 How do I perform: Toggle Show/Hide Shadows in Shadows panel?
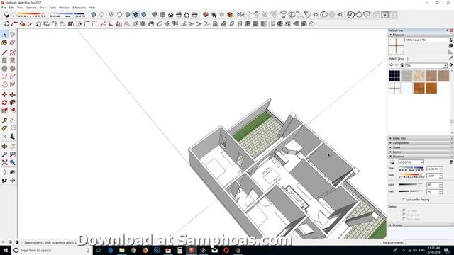392,162
